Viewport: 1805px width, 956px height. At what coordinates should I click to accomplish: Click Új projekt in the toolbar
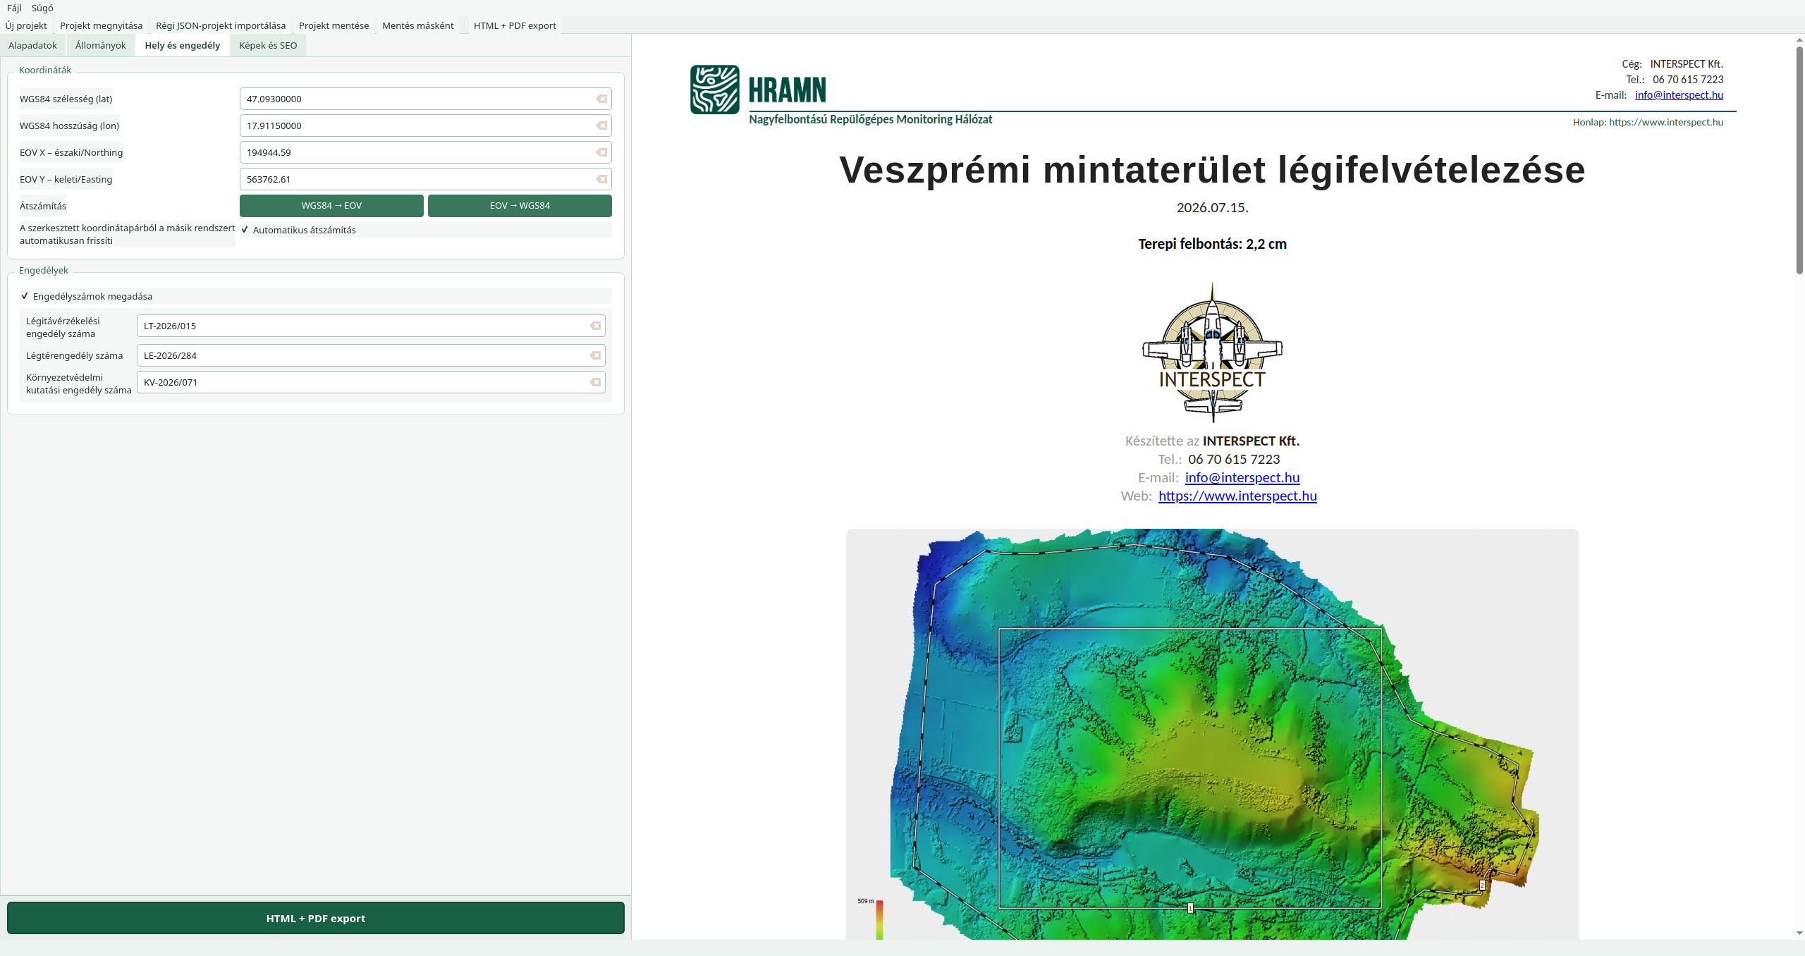point(26,25)
